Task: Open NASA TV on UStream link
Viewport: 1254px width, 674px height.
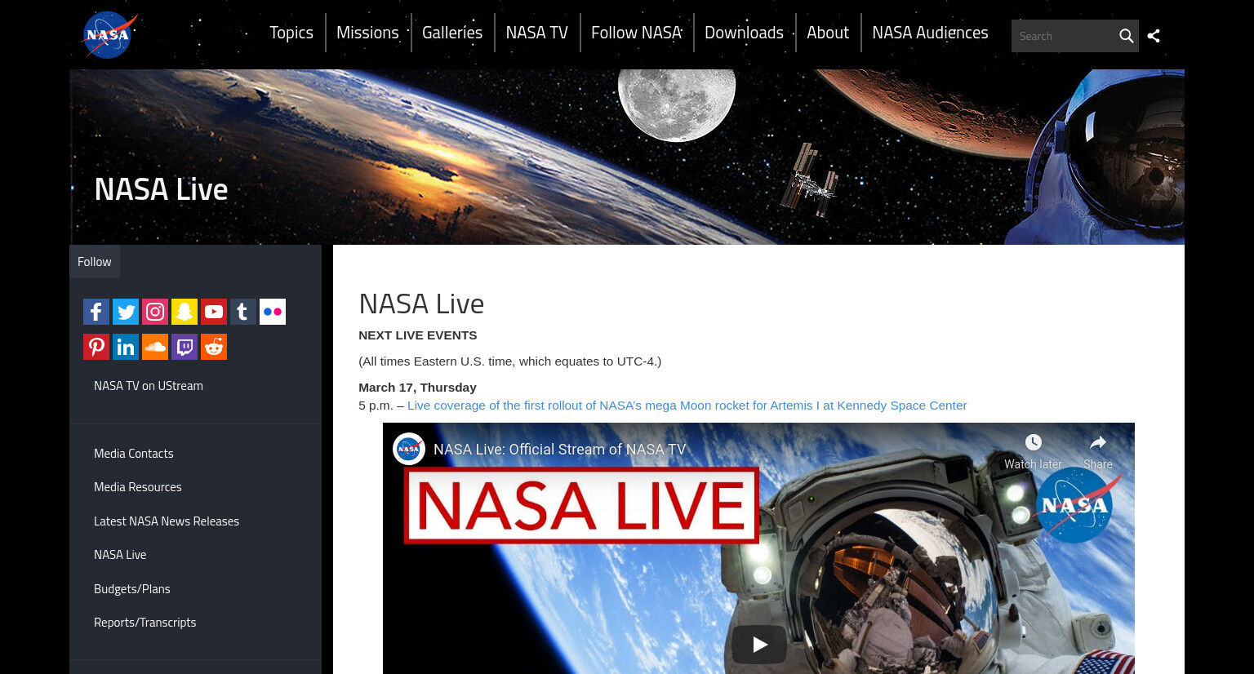Action: [149, 386]
